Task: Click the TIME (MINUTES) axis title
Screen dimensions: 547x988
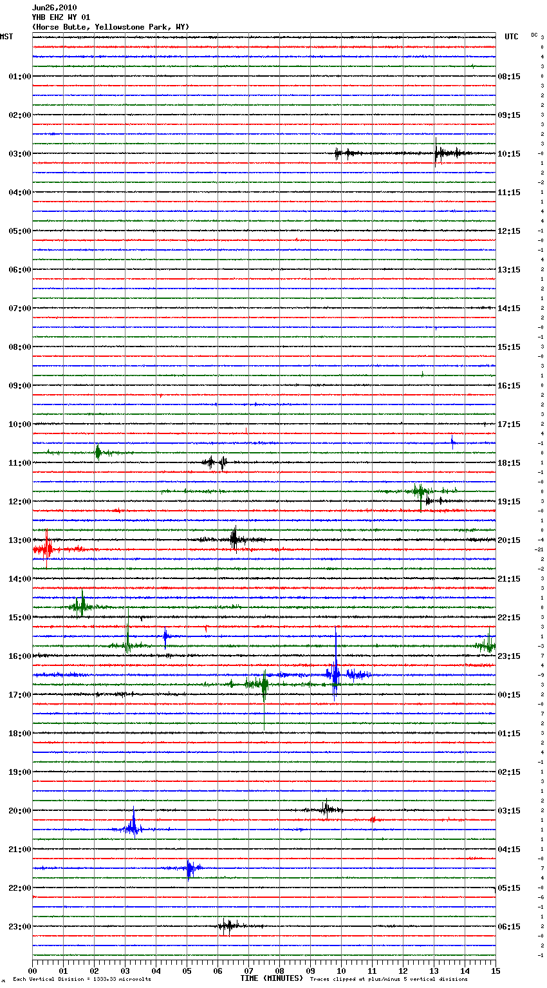Action: pyautogui.click(x=272, y=978)
